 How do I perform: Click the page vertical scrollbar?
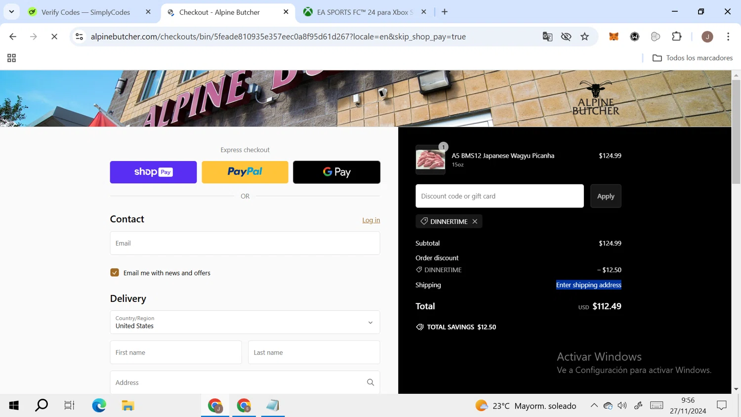tap(736, 131)
